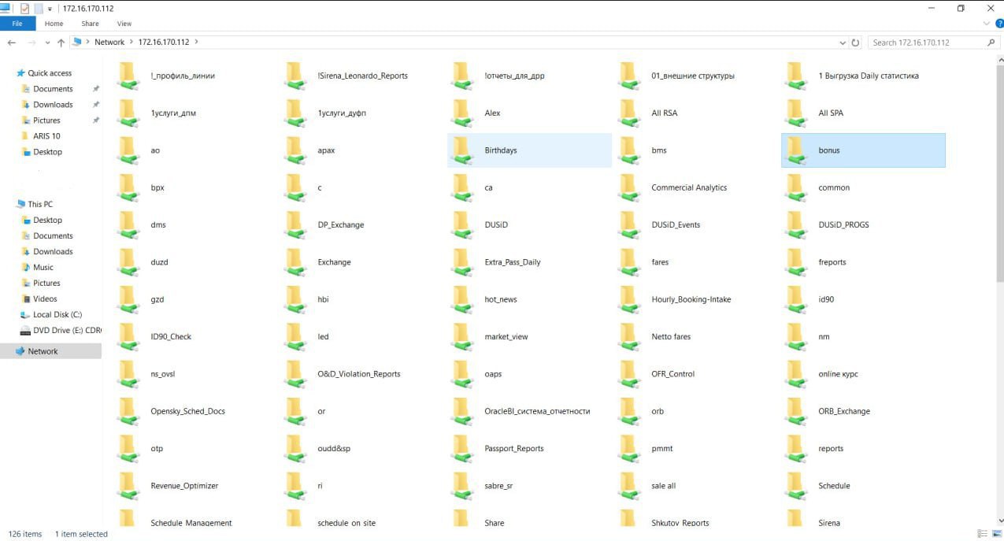Image resolution: width=1004 pixels, height=541 pixels.
Task: Click the Back navigation arrow
Action: click(x=11, y=43)
